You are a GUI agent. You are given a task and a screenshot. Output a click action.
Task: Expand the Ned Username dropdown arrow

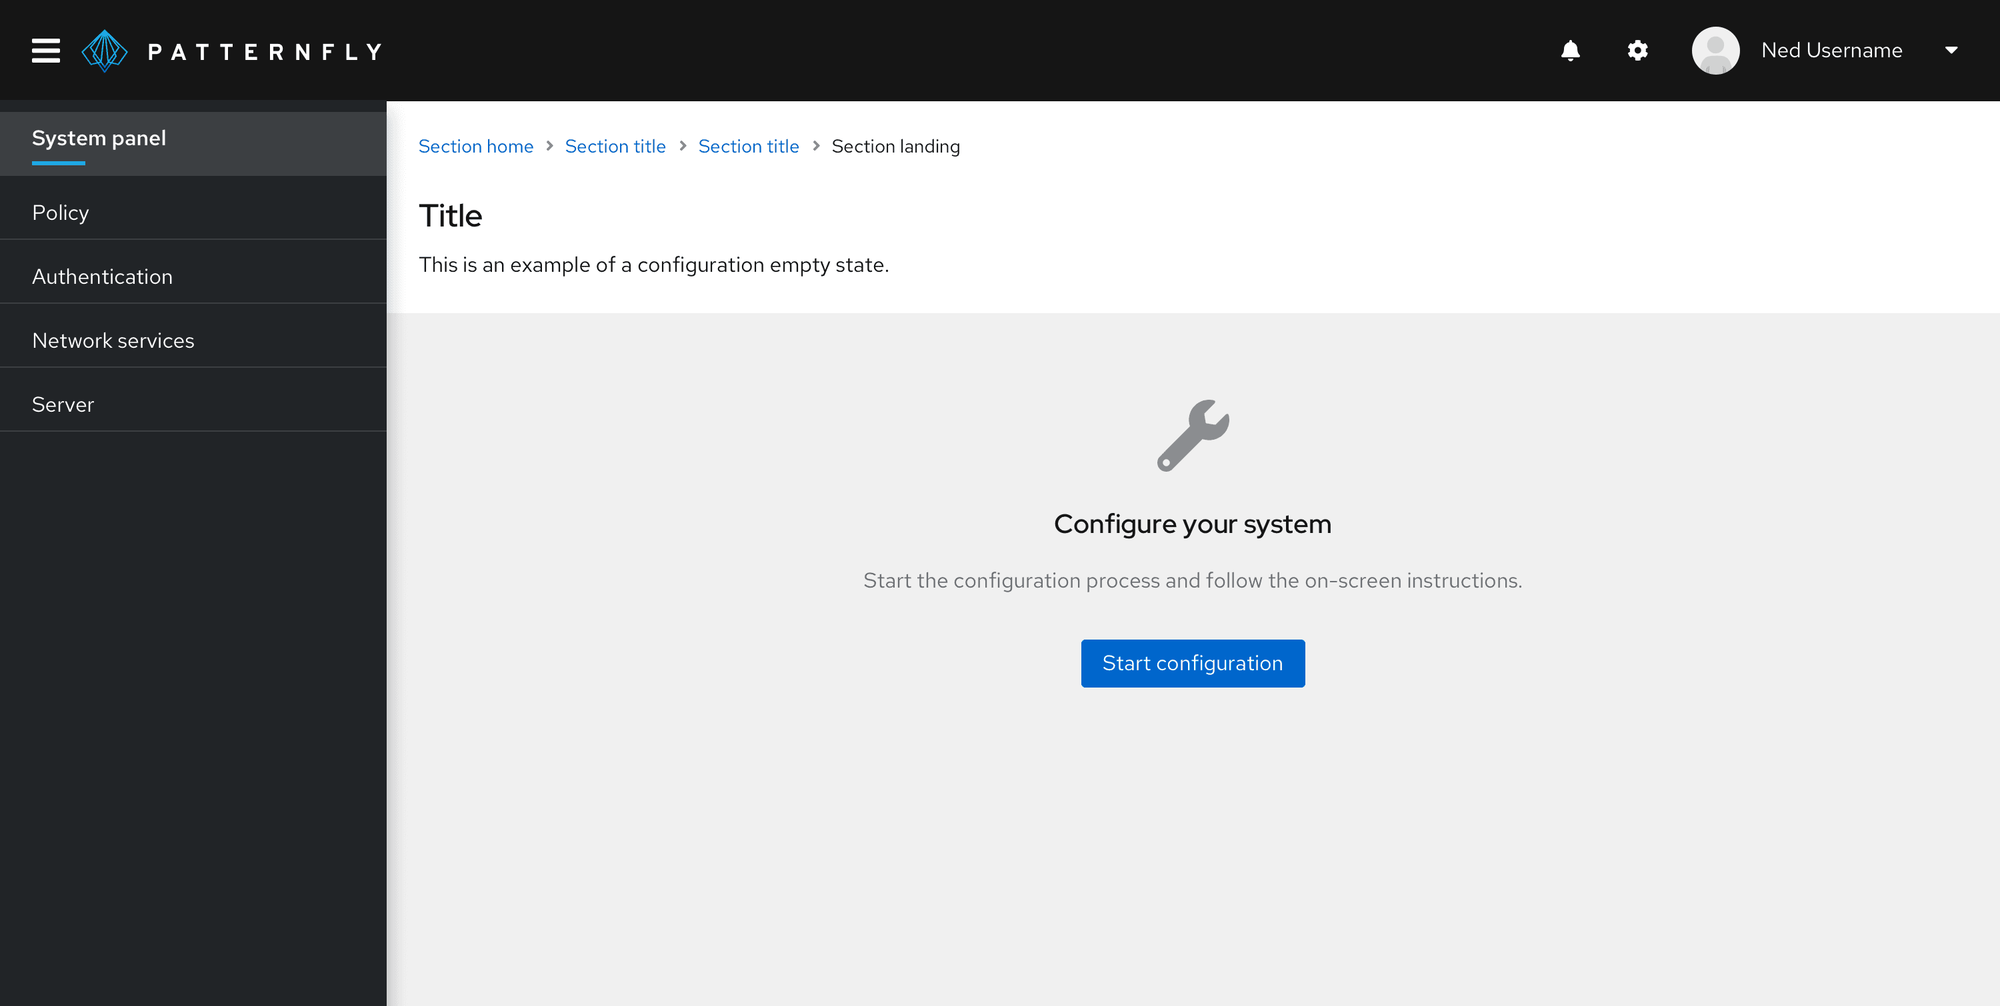coord(1951,51)
